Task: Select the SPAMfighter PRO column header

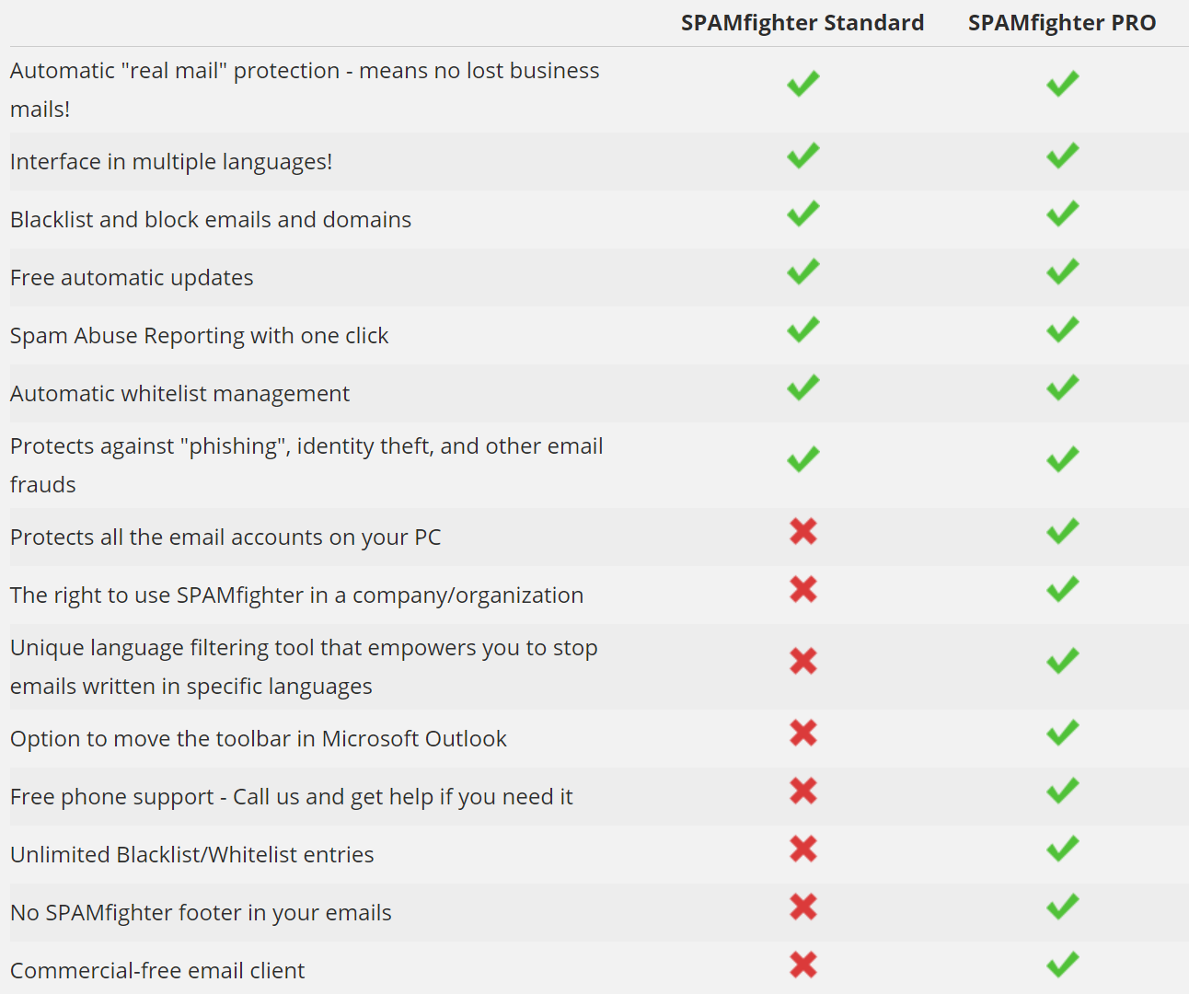Action: click(x=1061, y=23)
